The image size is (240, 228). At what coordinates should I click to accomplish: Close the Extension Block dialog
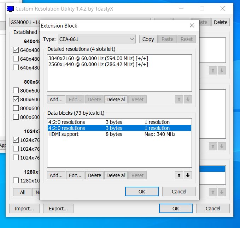[192, 25]
